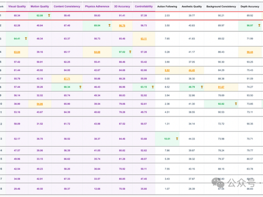Open the underlined 91.67 Background Consistency value
The width and height of the screenshot is (263, 197).
pos(221,87)
